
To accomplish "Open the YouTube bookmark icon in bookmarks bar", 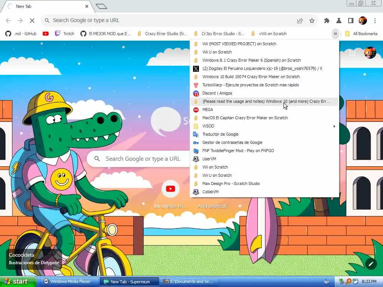I will (x=46, y=34).
